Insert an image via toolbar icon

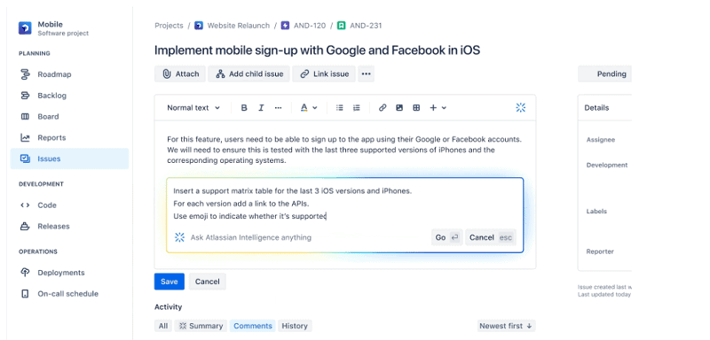pos(399,108)
